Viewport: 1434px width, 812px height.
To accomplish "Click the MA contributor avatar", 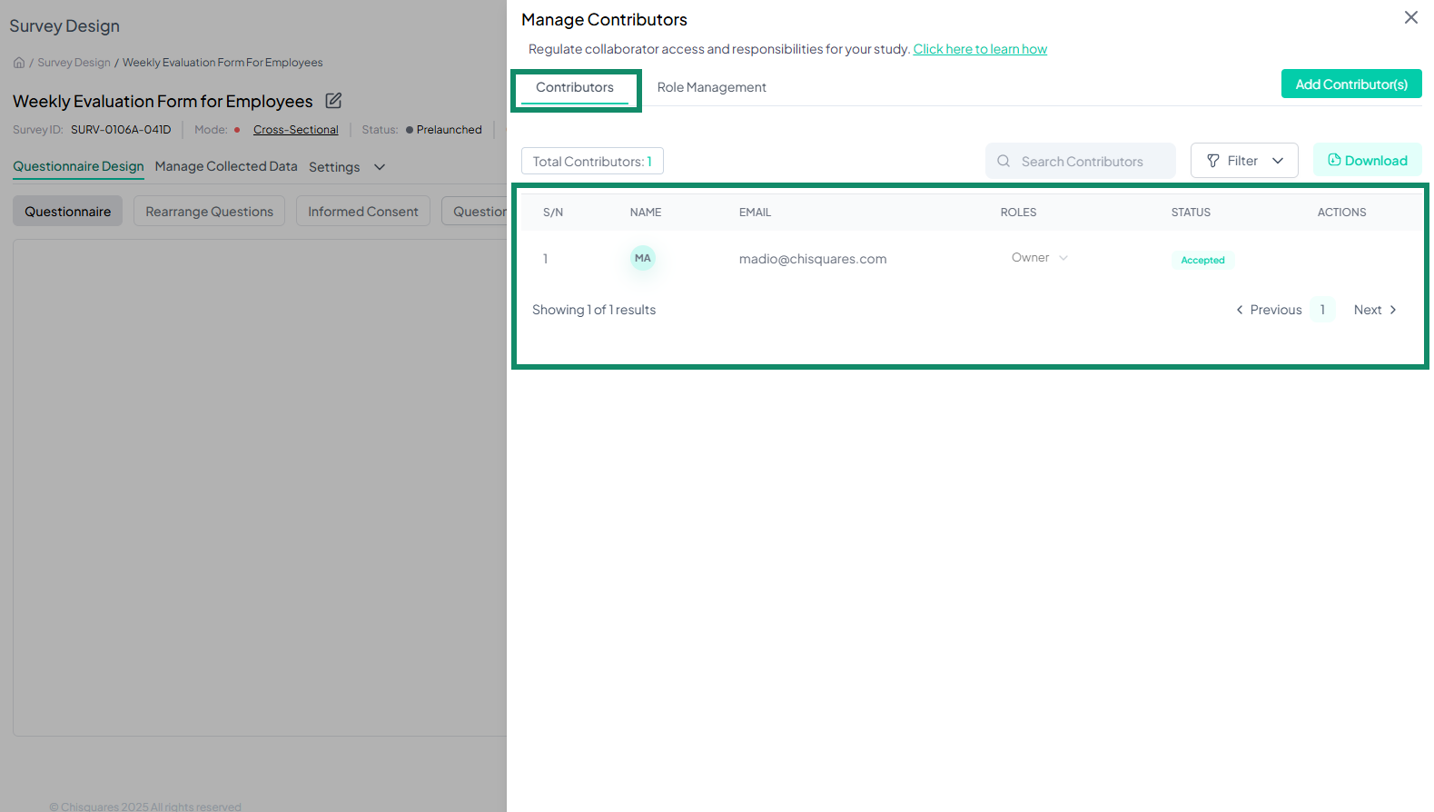I will 642,259.
